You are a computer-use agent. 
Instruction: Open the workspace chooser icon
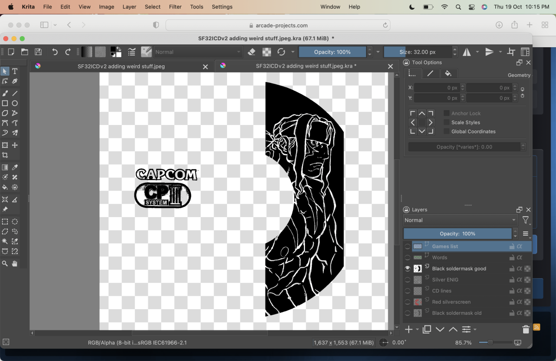point(525,52)
